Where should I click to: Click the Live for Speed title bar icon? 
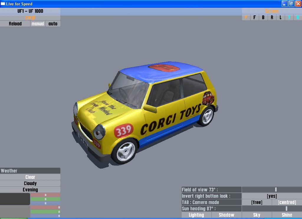(x=3, y=4)
